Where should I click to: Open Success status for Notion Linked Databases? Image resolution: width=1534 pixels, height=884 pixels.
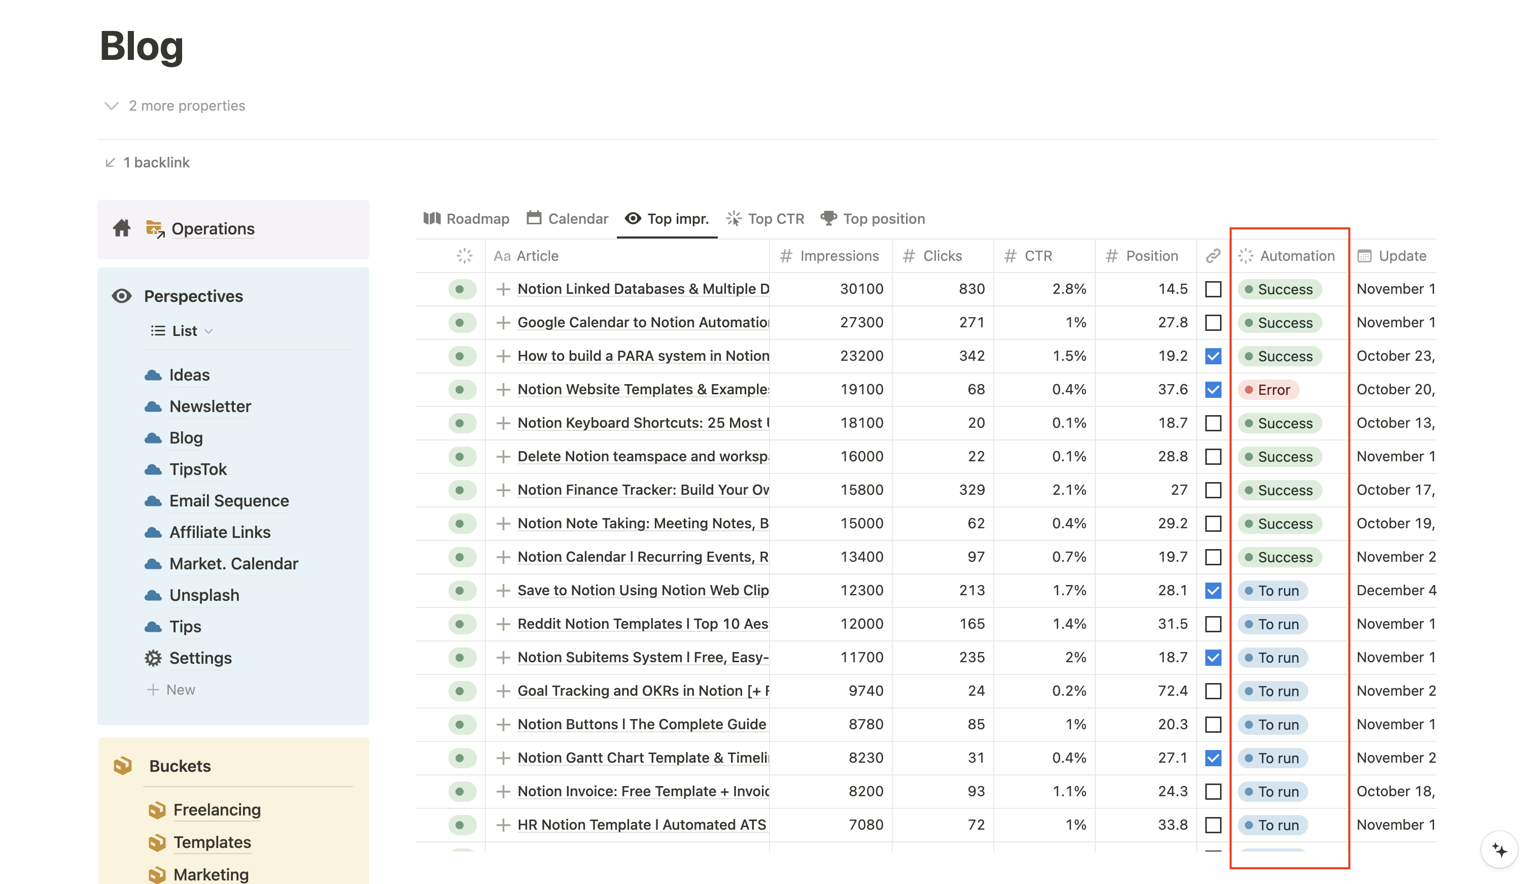pos(1279,289)
